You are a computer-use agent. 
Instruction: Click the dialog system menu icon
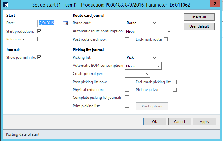click(6, 5)
